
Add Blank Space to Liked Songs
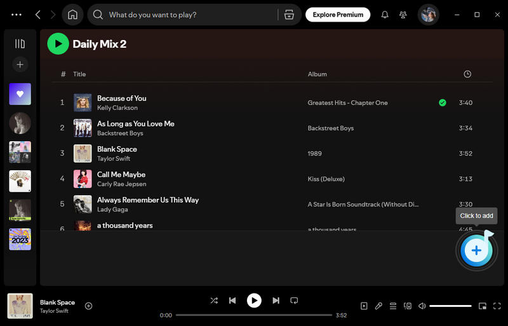(88, 306)
